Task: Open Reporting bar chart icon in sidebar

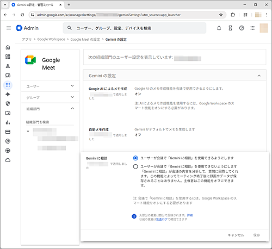Action: coord(8,122)
